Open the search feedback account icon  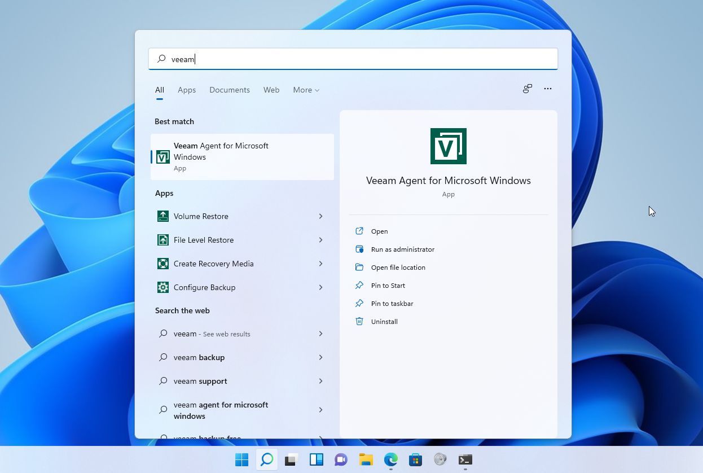527,89
